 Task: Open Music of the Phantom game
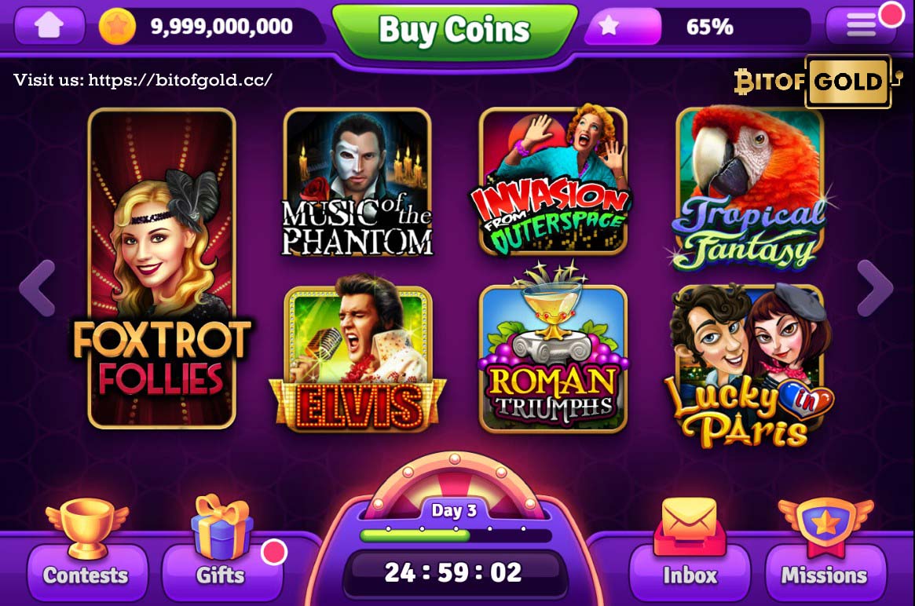357,182
